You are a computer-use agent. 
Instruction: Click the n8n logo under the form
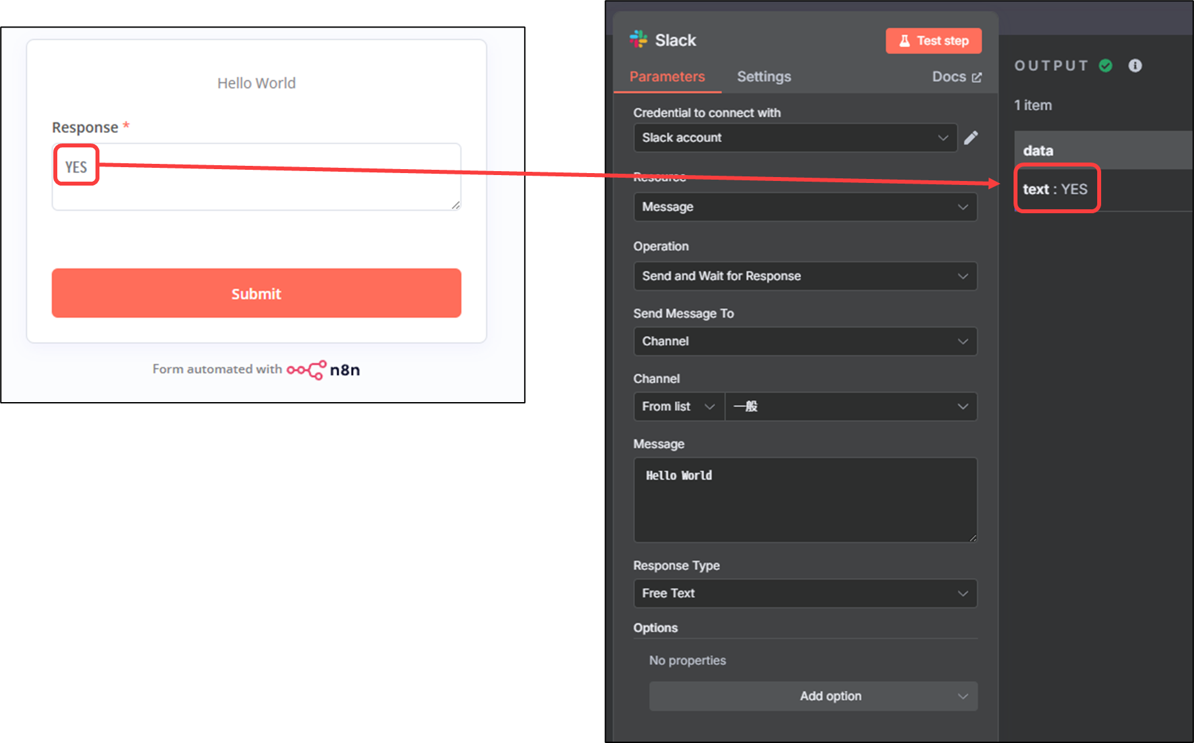pos(323,370)
